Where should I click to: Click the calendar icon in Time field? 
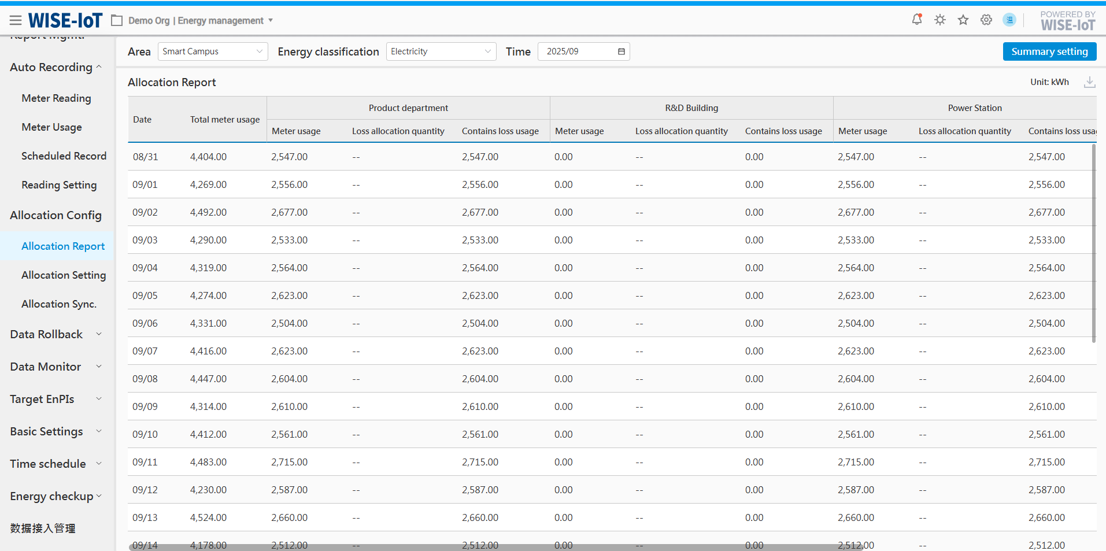point(622,51)
